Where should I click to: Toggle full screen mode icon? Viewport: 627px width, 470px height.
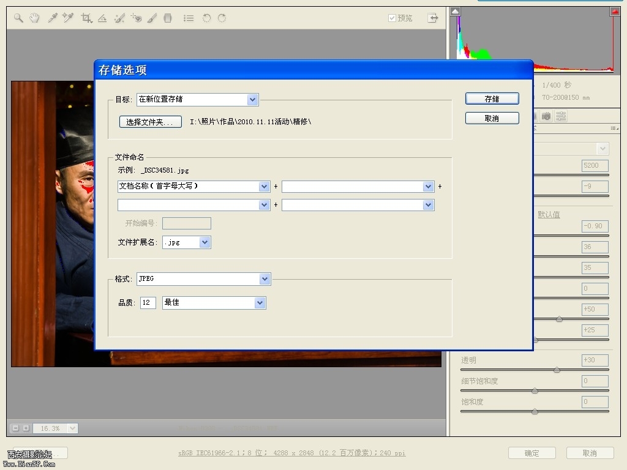pos(434,18)
